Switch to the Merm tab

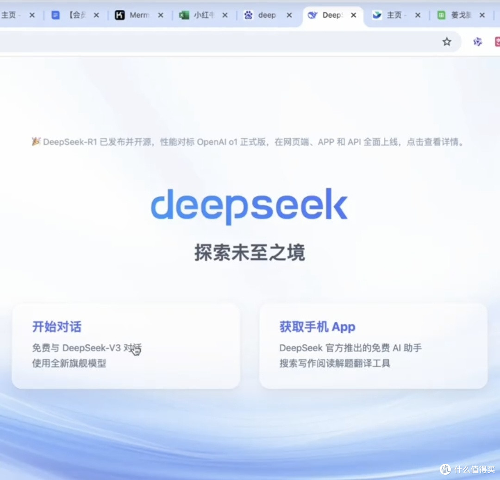click(139, 15)
